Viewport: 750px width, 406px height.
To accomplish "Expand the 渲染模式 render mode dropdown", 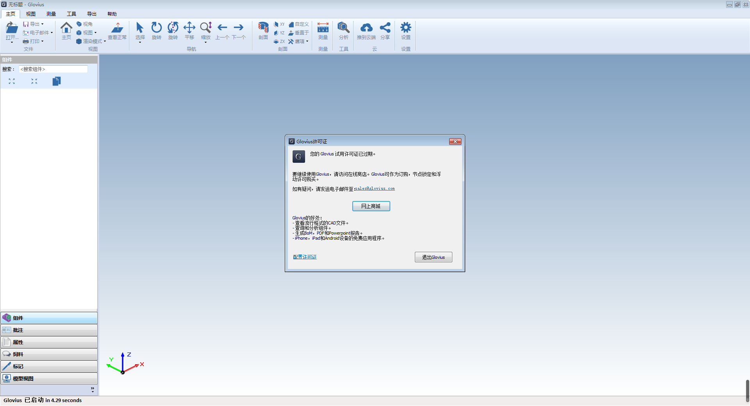I will pyautogui.click(x=105, y=41).
